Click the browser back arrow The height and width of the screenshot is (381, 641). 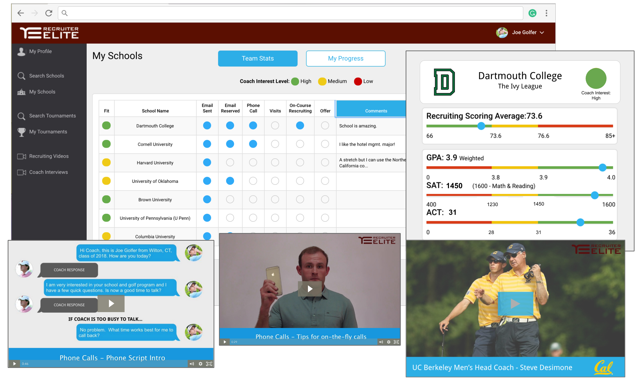click(21, 13)
